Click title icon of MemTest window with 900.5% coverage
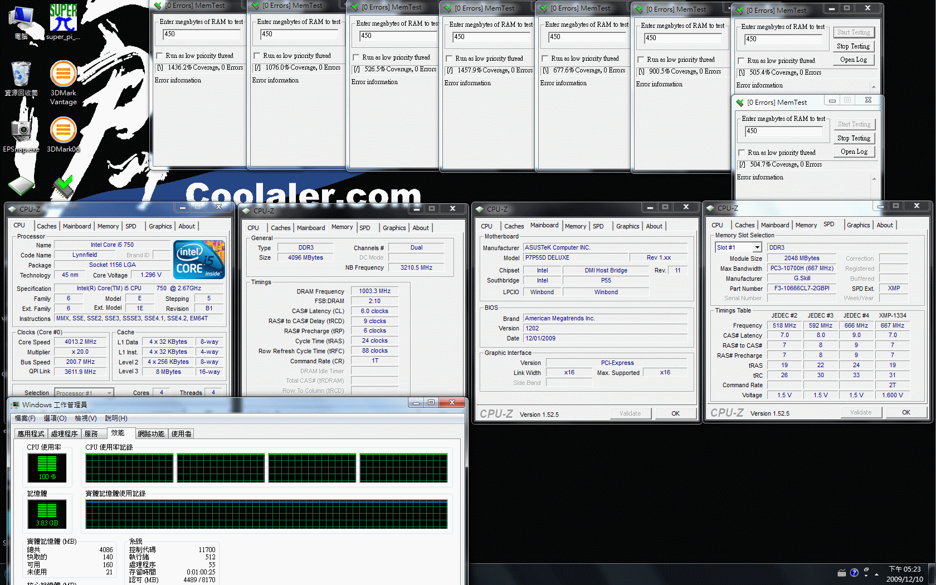The height and width of the screenshot is (585, 936). (x=640, y=9)
